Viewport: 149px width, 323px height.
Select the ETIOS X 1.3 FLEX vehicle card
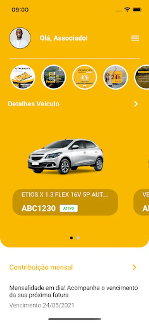click(x=65, y=202)
